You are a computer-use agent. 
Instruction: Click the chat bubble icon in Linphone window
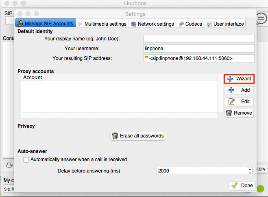click(261, 18)
